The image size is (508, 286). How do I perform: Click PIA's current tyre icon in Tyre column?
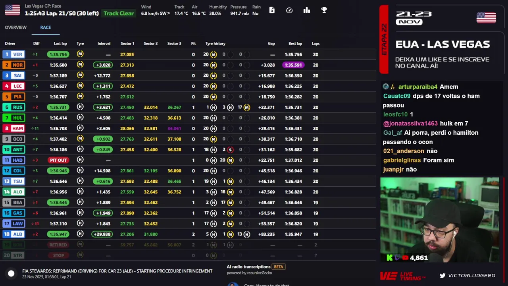[80, 97]
